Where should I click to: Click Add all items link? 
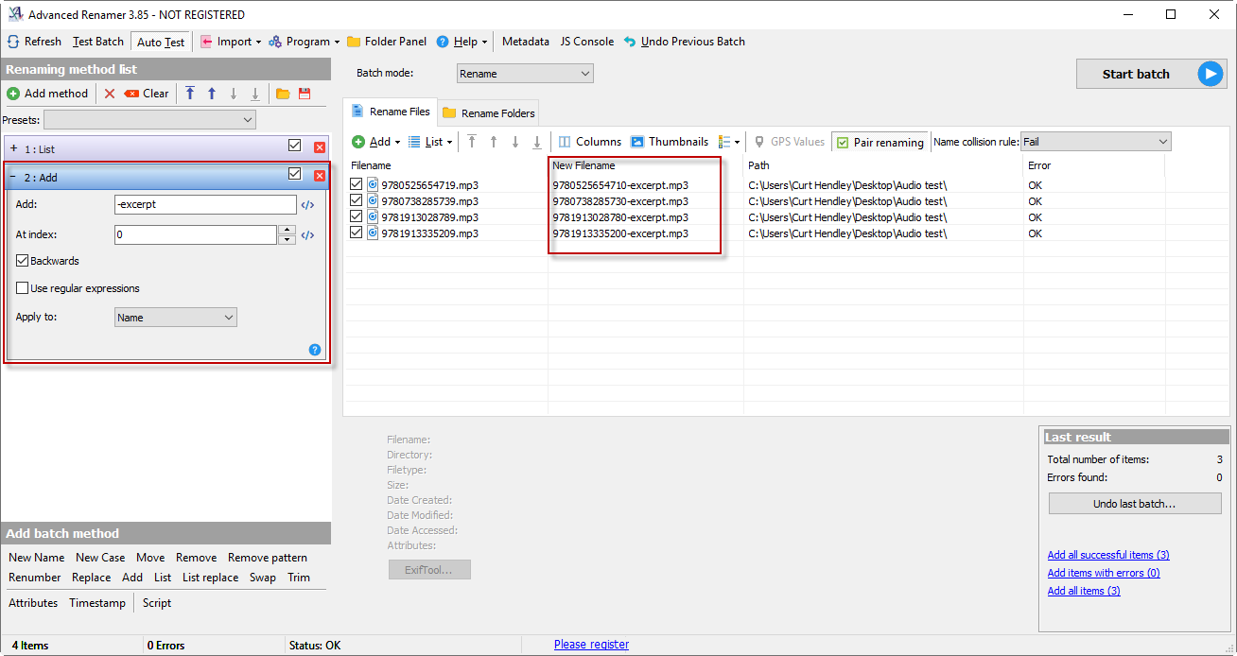tap(1084, 591)
